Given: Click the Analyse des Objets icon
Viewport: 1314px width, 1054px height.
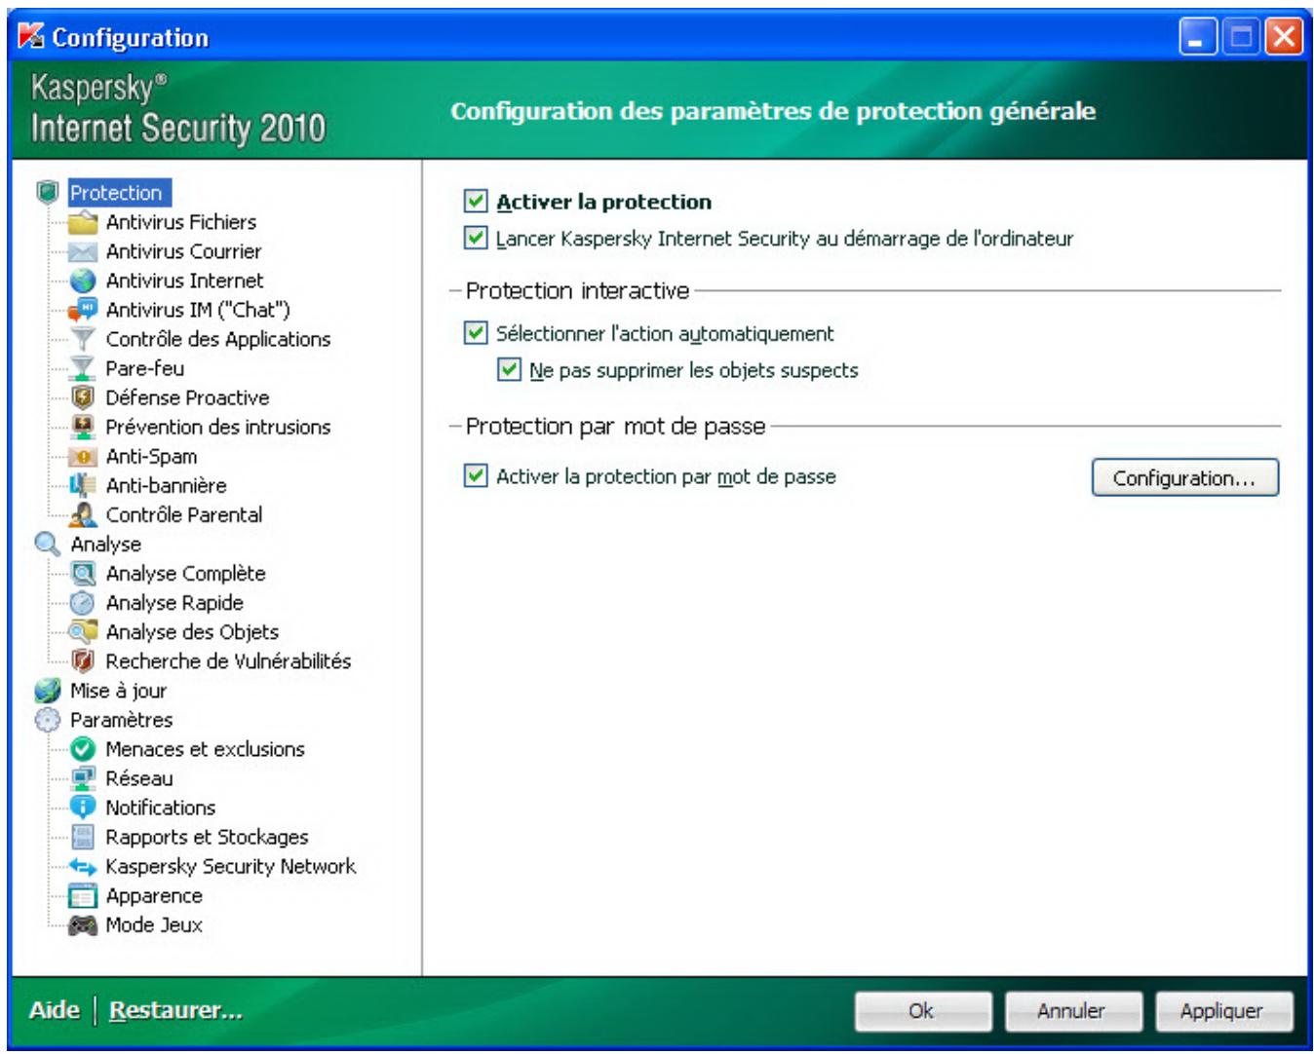Looking at the screenshot, I should tap(83, 632).
